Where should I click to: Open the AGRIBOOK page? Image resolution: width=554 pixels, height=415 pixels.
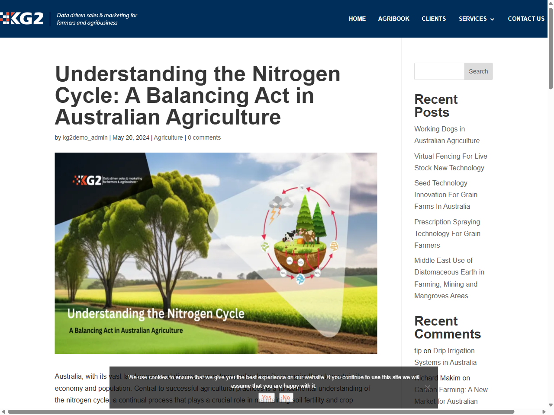393,19
